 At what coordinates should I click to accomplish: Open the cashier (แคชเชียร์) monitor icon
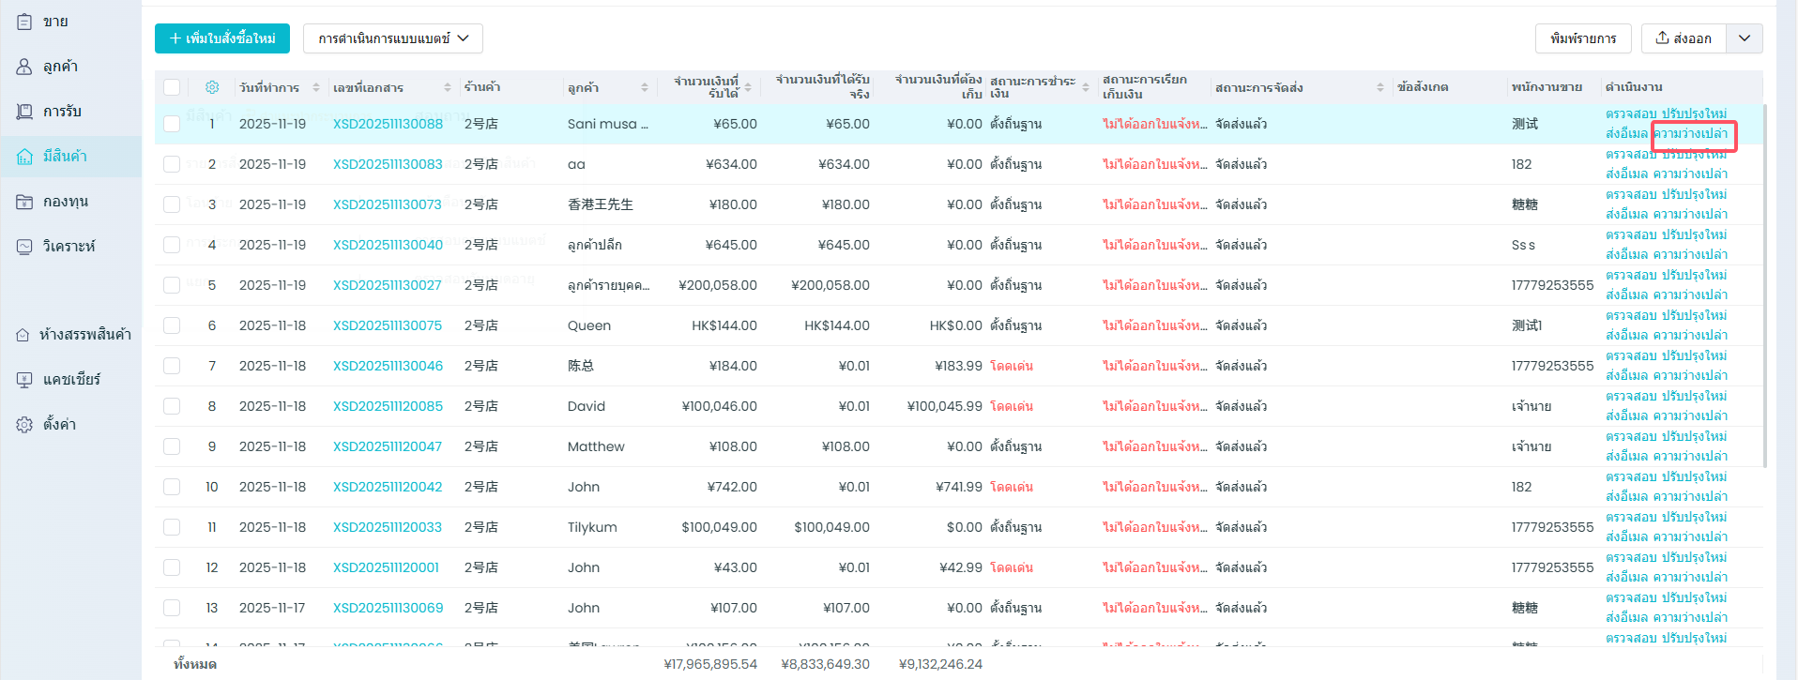pos(25,380)
